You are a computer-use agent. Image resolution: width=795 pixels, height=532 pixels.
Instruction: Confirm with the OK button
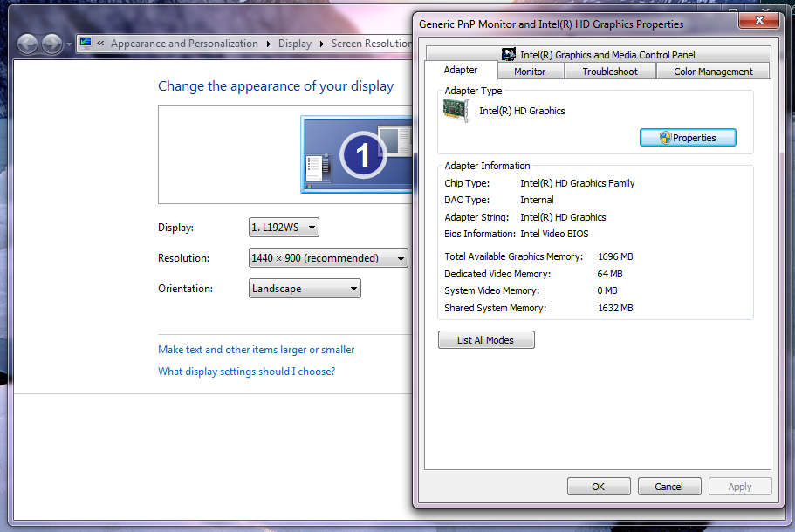click(599, 487)
